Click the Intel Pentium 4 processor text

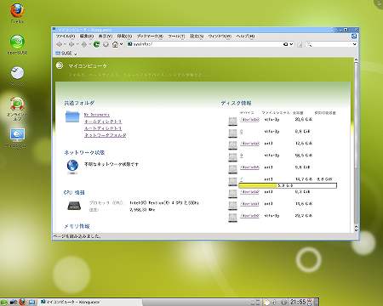coord(164,203)
